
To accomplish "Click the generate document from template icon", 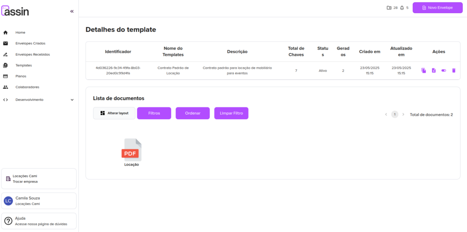I will [x=434, y=70].
